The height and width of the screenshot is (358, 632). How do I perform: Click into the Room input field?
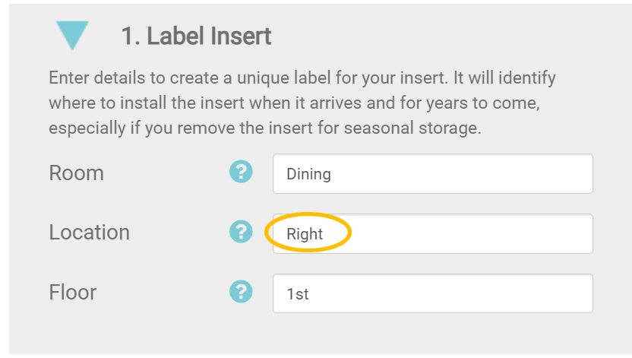coord(432,174)
